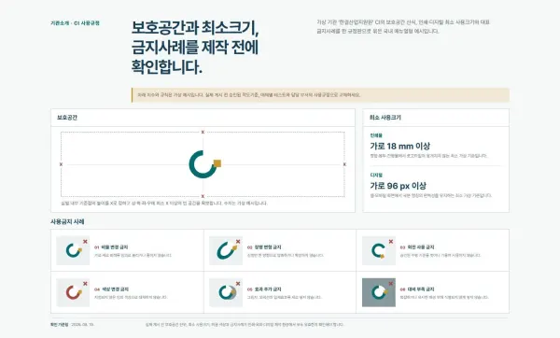560x338 pixels.
Task: Click the description under '가로 18 mm 이상'
Action: click(428, 156)
